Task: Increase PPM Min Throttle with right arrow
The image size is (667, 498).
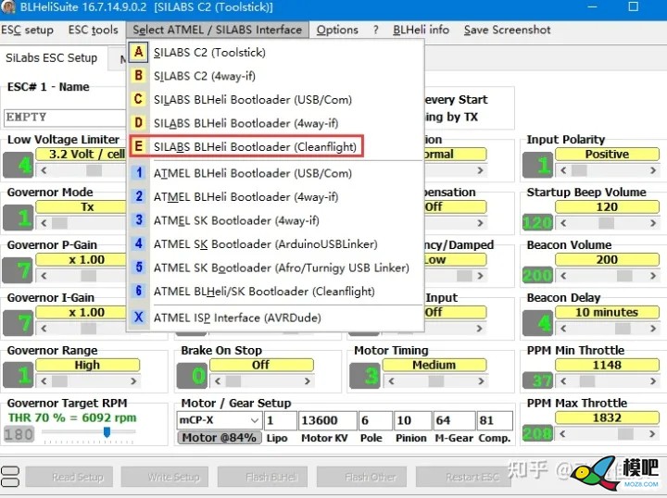Action: tap(653, 381)
